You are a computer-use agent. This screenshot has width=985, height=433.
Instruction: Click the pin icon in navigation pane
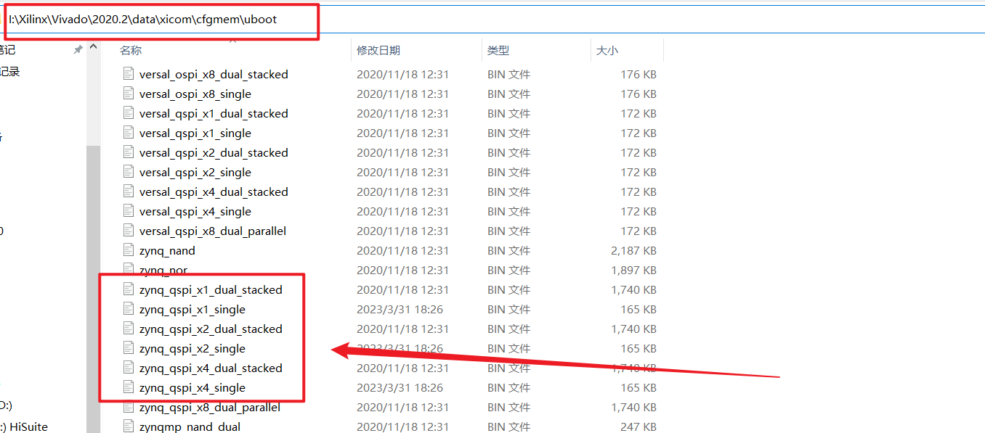tap(78, 50)
